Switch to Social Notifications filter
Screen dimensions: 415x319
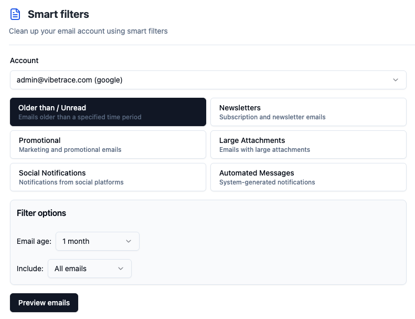pyautogui.click(x=108, y=177)
